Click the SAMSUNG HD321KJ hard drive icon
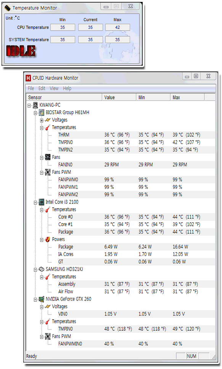 (x=41, y=269)
